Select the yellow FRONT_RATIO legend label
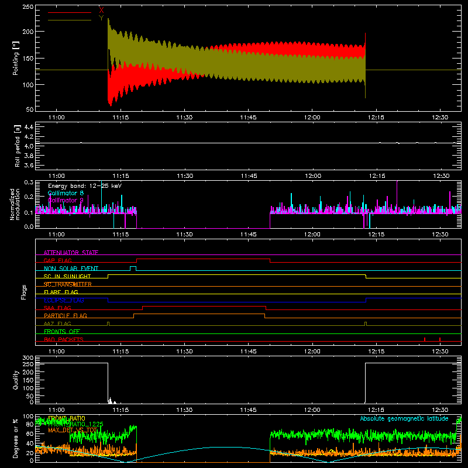Image resolution: width=468 pixels, height=468 pixels. [67, 418]
